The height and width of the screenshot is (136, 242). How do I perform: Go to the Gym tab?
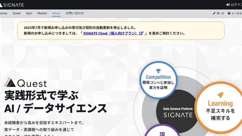click(29, 13)
